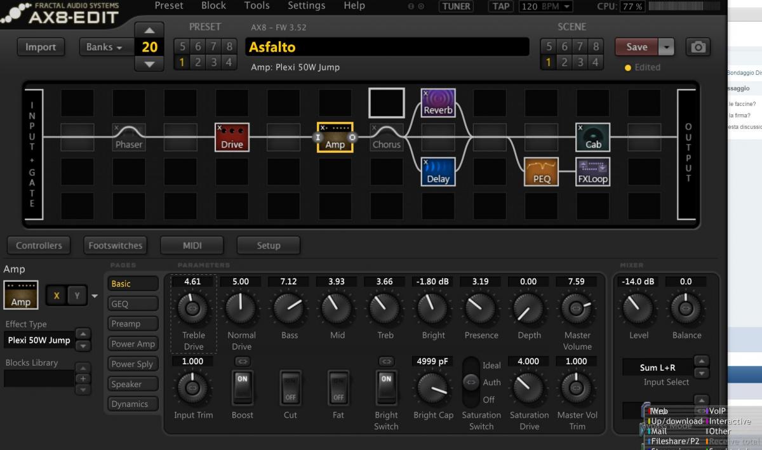Toggle the Boost switch
This screenshot has height=450, width=762.
click(x=242, y=387)
